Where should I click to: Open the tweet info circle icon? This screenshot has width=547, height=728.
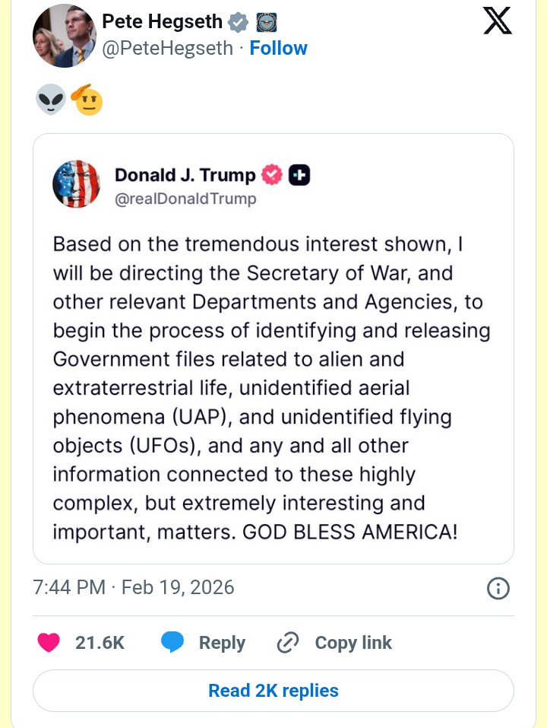click(x=498, y=588)
